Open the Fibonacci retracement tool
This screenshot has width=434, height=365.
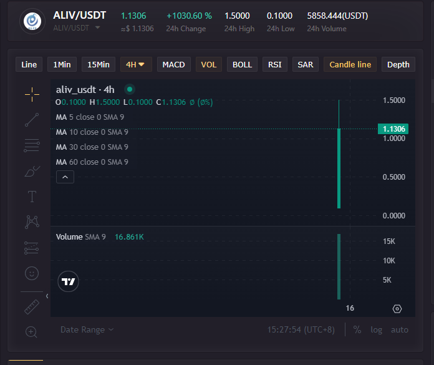(32, 145)
